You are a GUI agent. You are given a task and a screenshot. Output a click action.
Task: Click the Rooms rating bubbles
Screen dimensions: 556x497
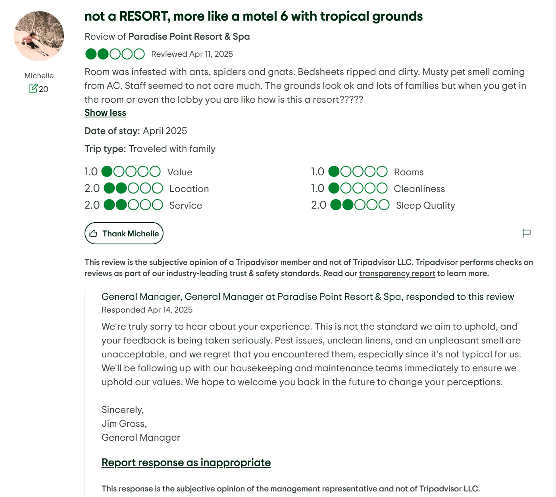(358, 172)
